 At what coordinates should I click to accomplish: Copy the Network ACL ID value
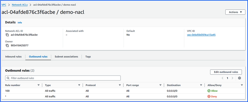coord(7,35)
